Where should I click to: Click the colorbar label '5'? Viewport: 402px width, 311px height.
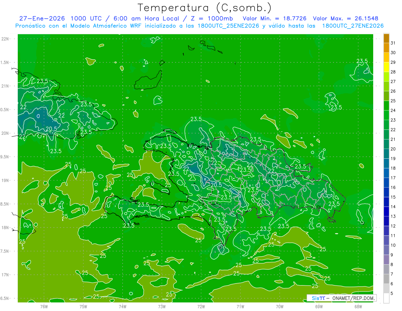pyautogui.click(x=392, y=294)
